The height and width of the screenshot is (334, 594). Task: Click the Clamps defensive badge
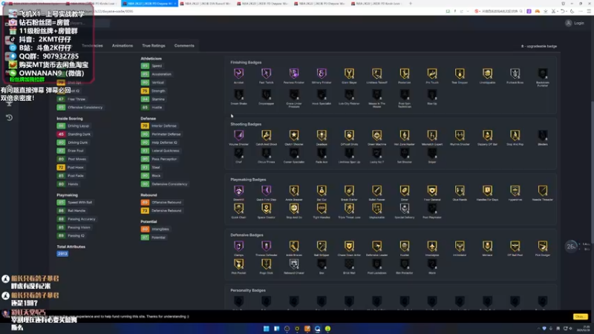238,246
